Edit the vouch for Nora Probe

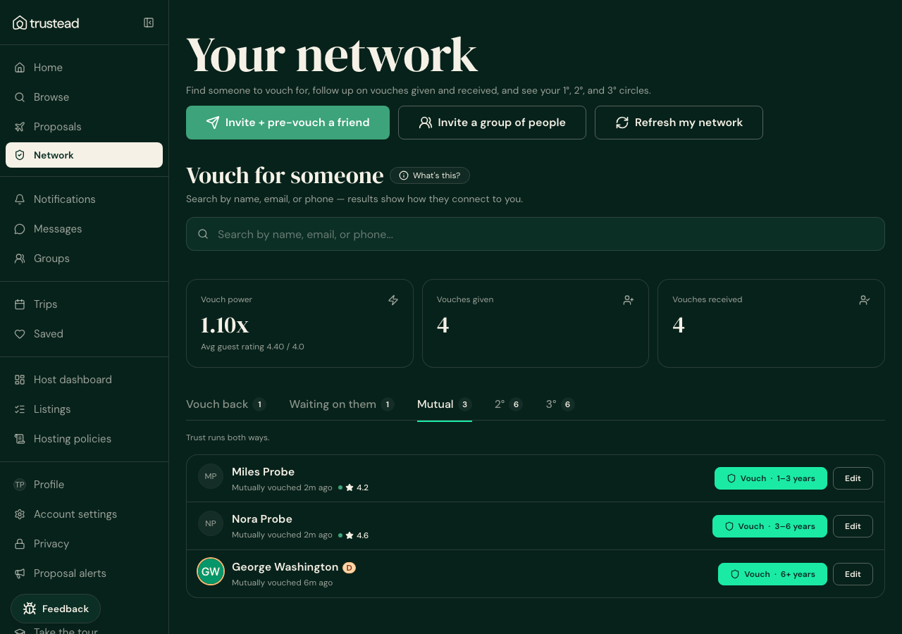(x=853, y=526)
